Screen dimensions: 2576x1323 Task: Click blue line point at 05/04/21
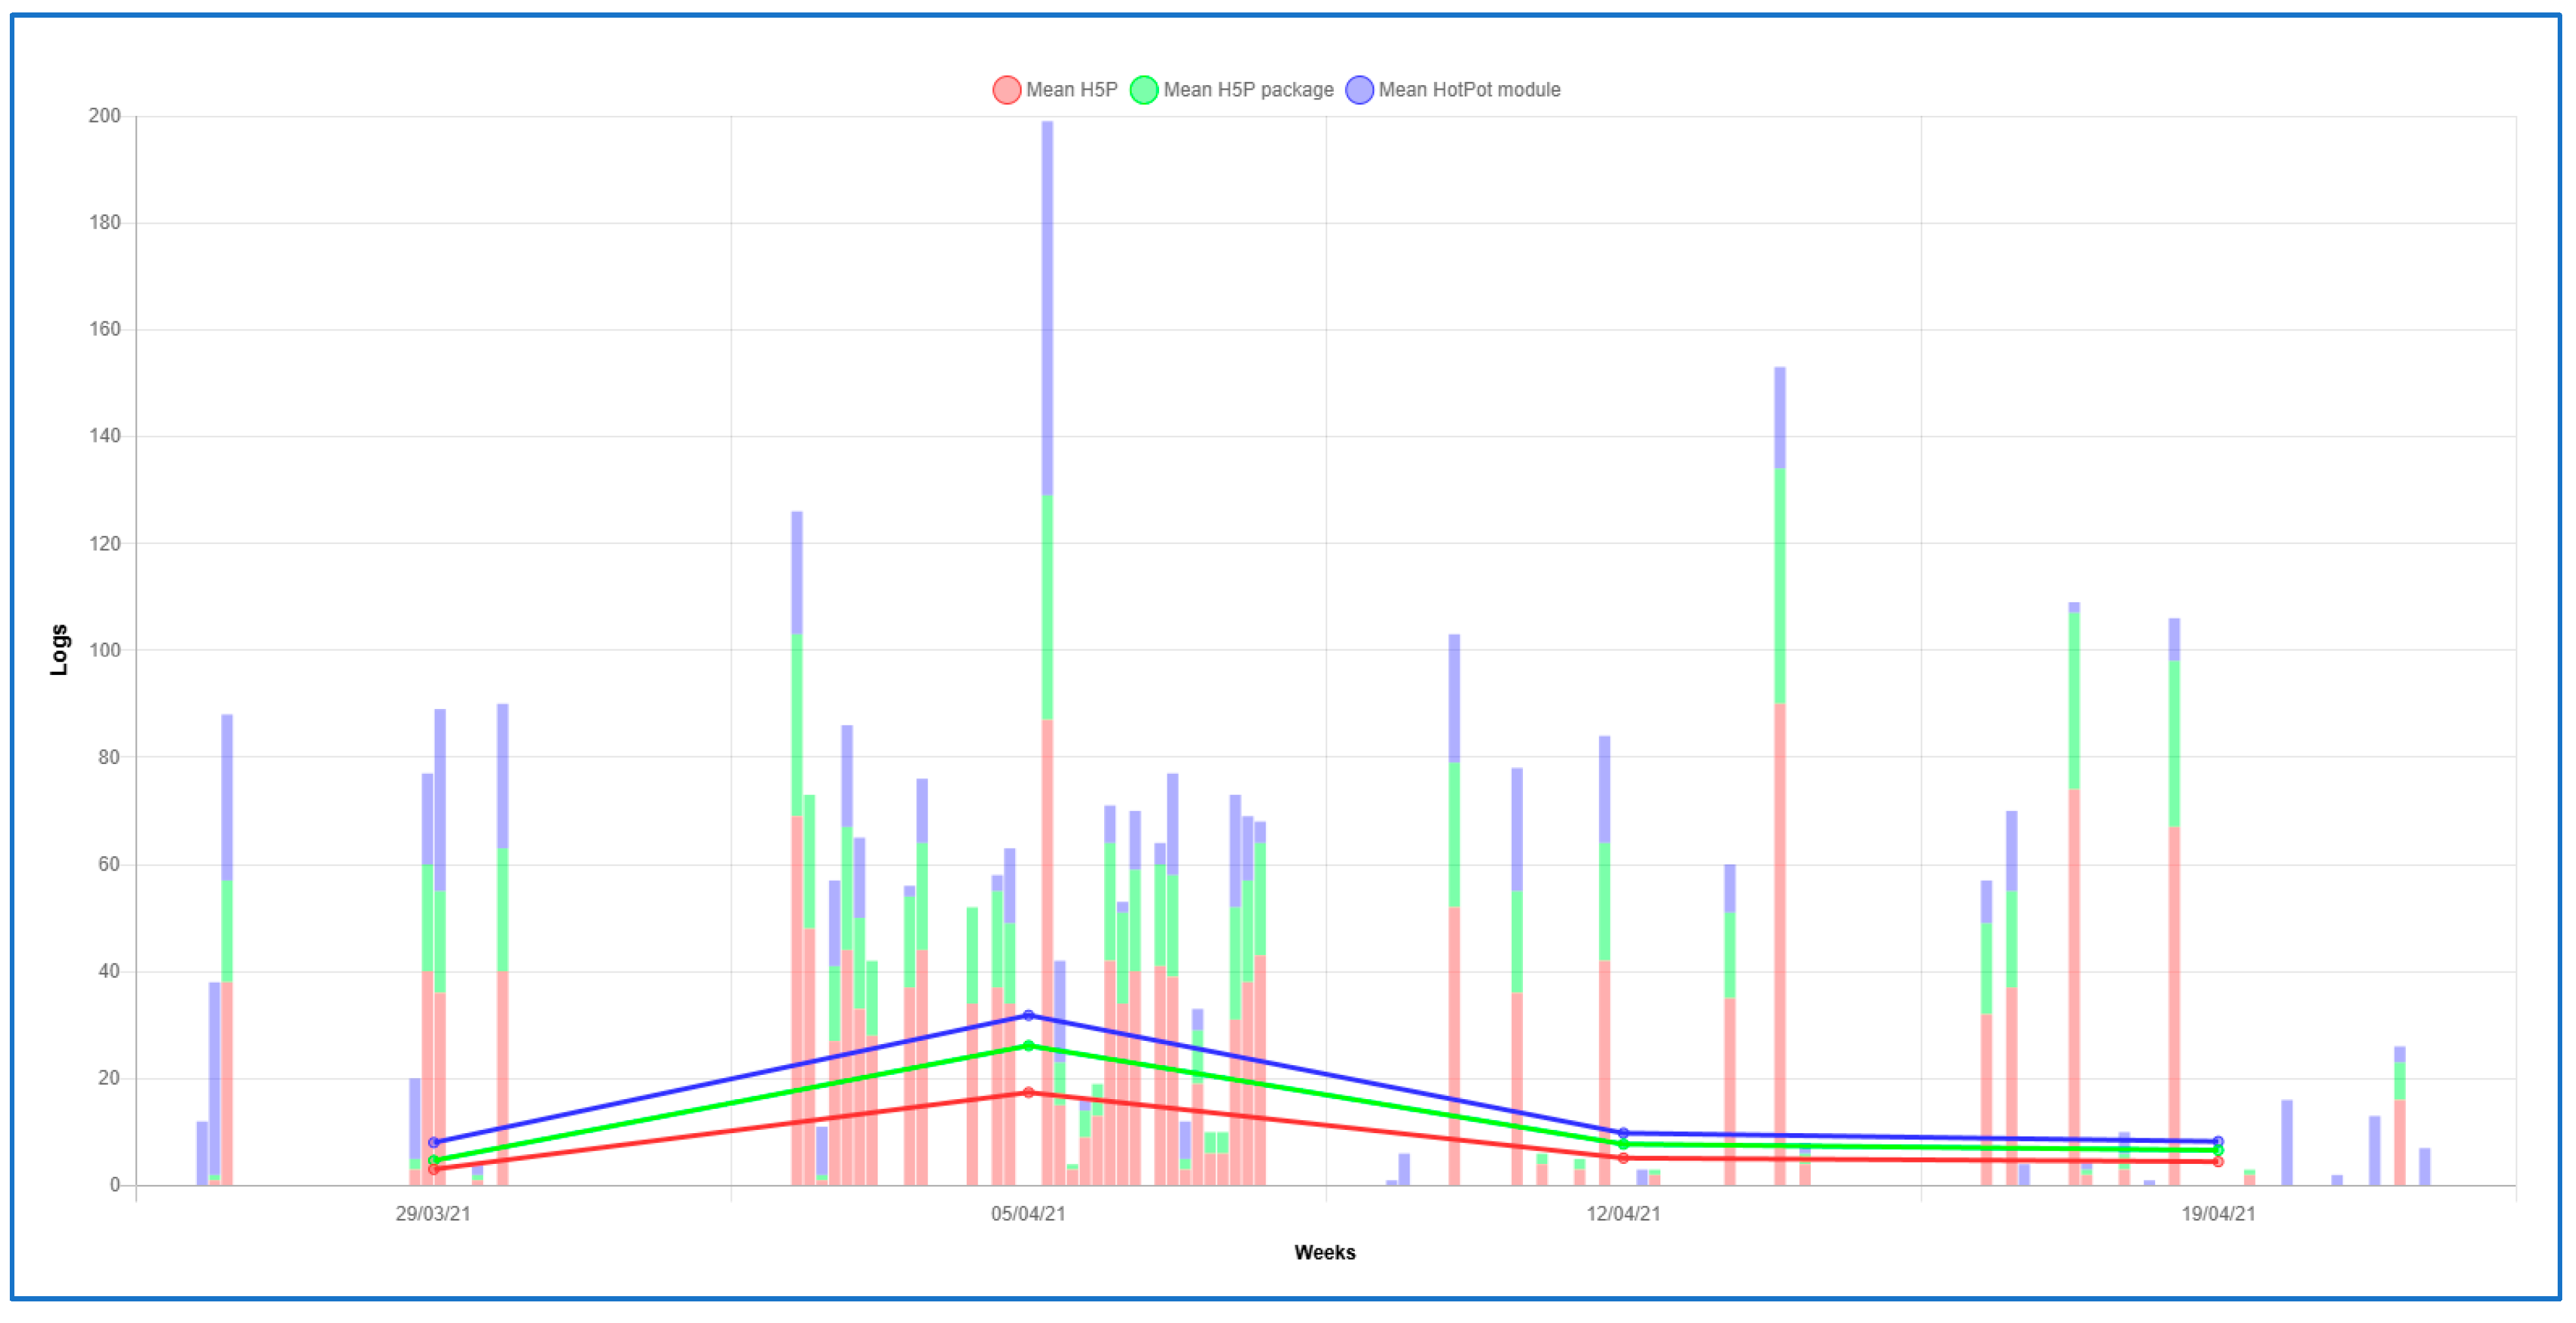coord(1028,1016)
